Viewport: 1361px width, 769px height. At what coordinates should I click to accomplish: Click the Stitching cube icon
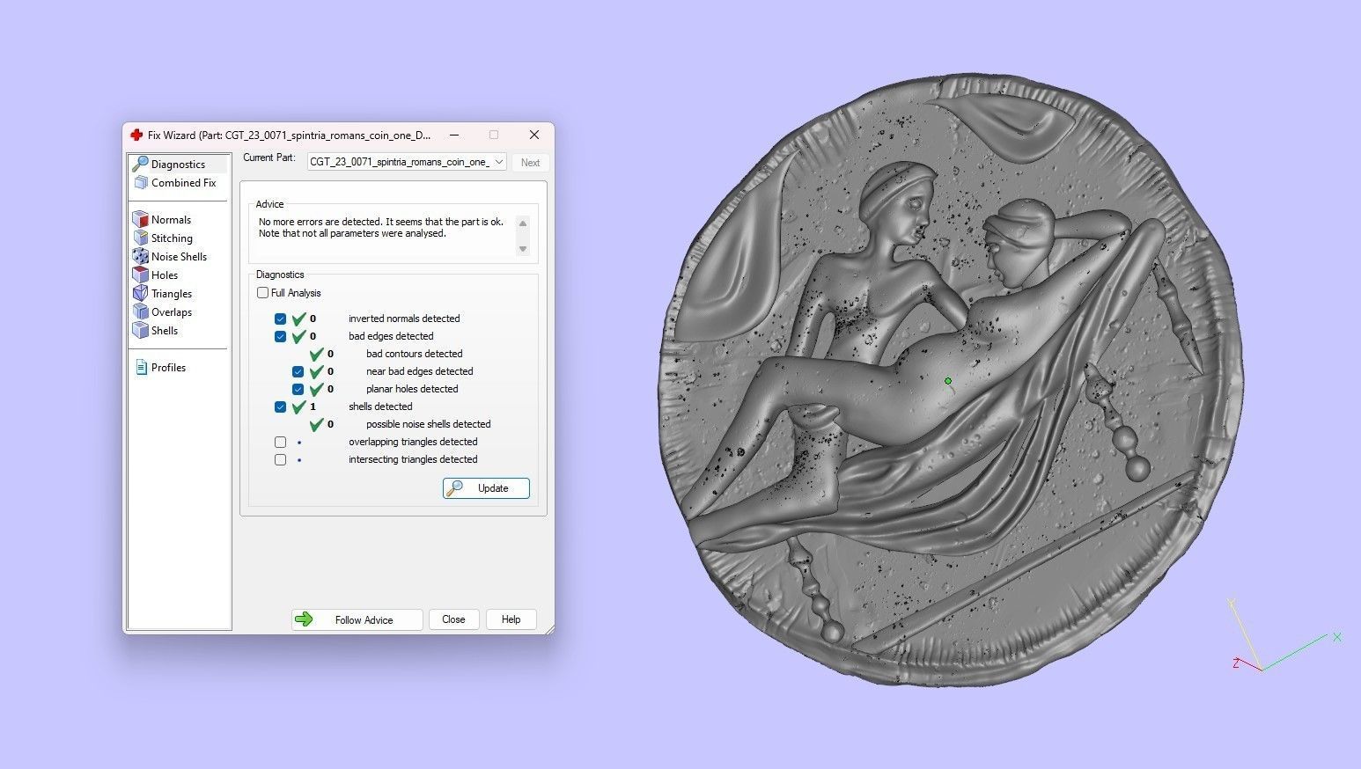click(140, 238)
